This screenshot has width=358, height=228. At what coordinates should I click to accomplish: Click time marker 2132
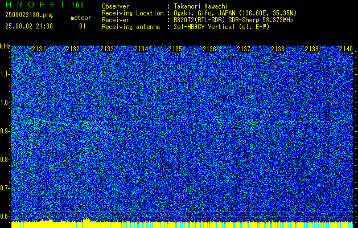(73, 49)
